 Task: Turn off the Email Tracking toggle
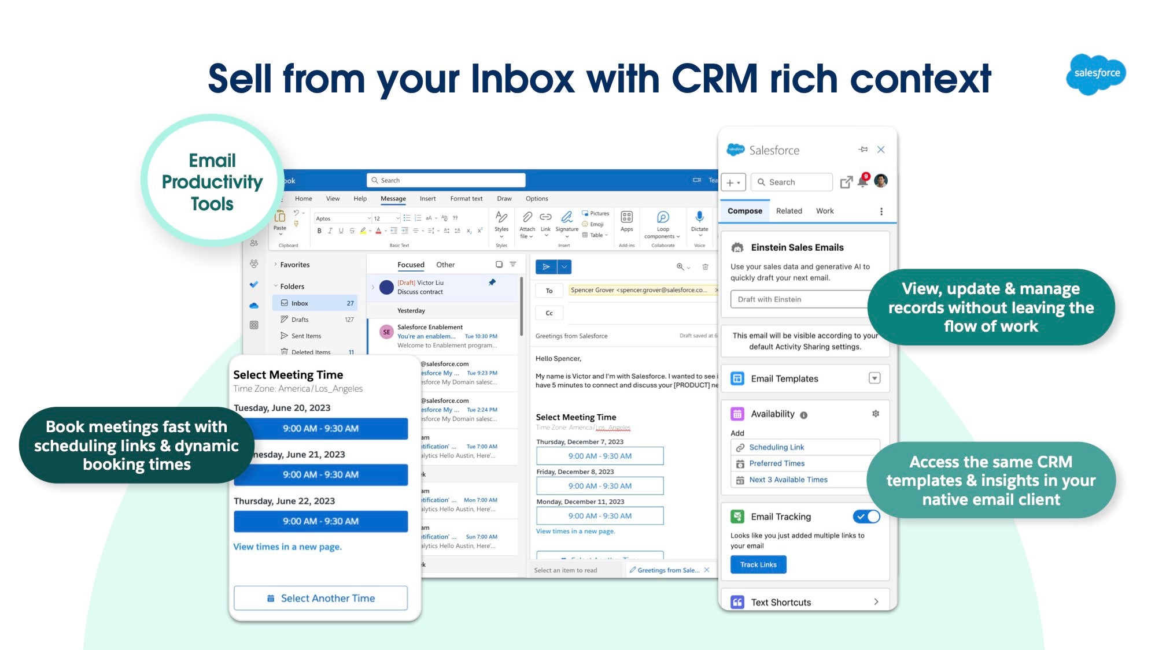coord(866,517)
